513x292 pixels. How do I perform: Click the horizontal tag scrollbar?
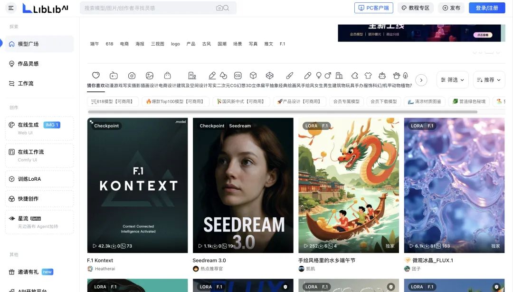click(283, 112)
